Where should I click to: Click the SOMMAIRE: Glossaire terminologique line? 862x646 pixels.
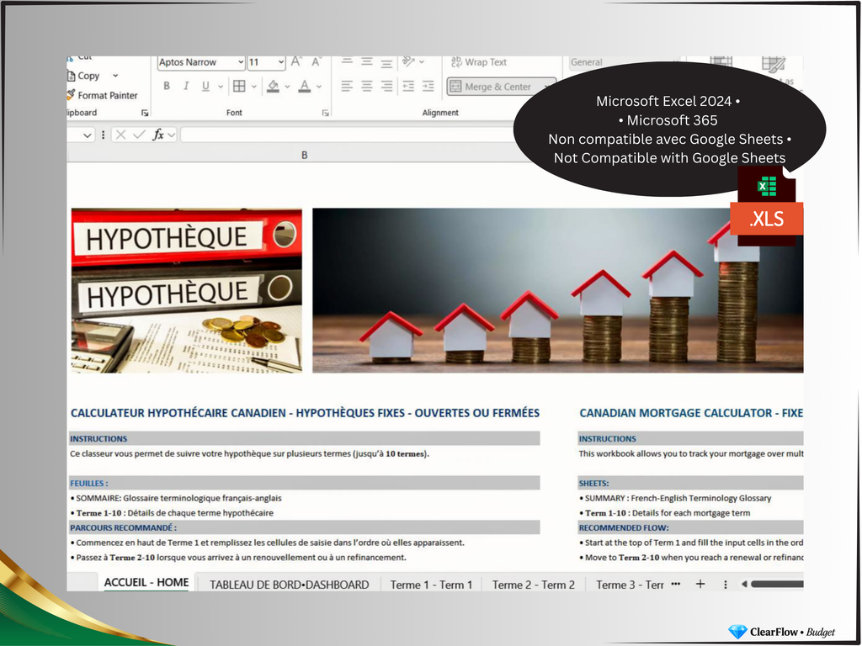click(176, 498)
